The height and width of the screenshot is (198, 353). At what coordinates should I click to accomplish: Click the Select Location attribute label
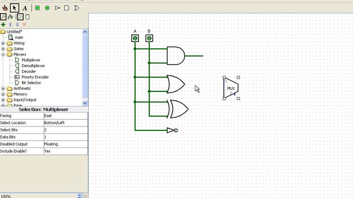[13, 123]
